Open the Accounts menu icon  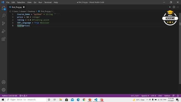point(4,82)
